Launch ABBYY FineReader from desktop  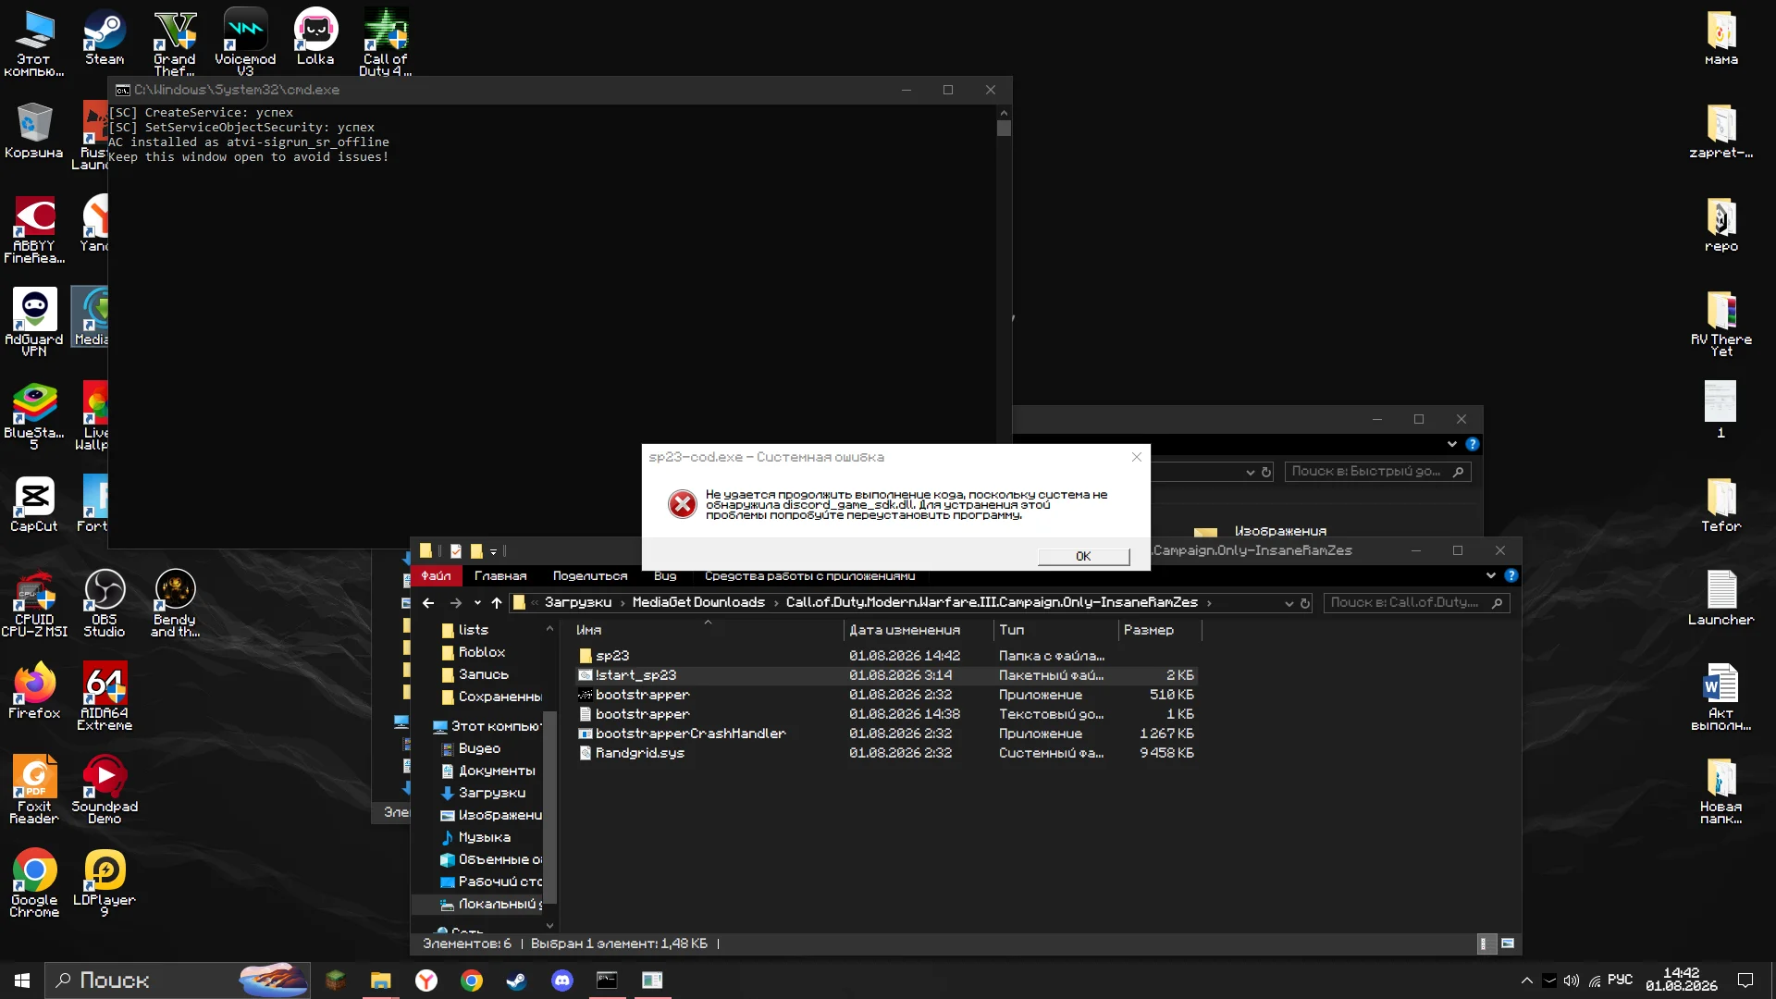(34, 229)
